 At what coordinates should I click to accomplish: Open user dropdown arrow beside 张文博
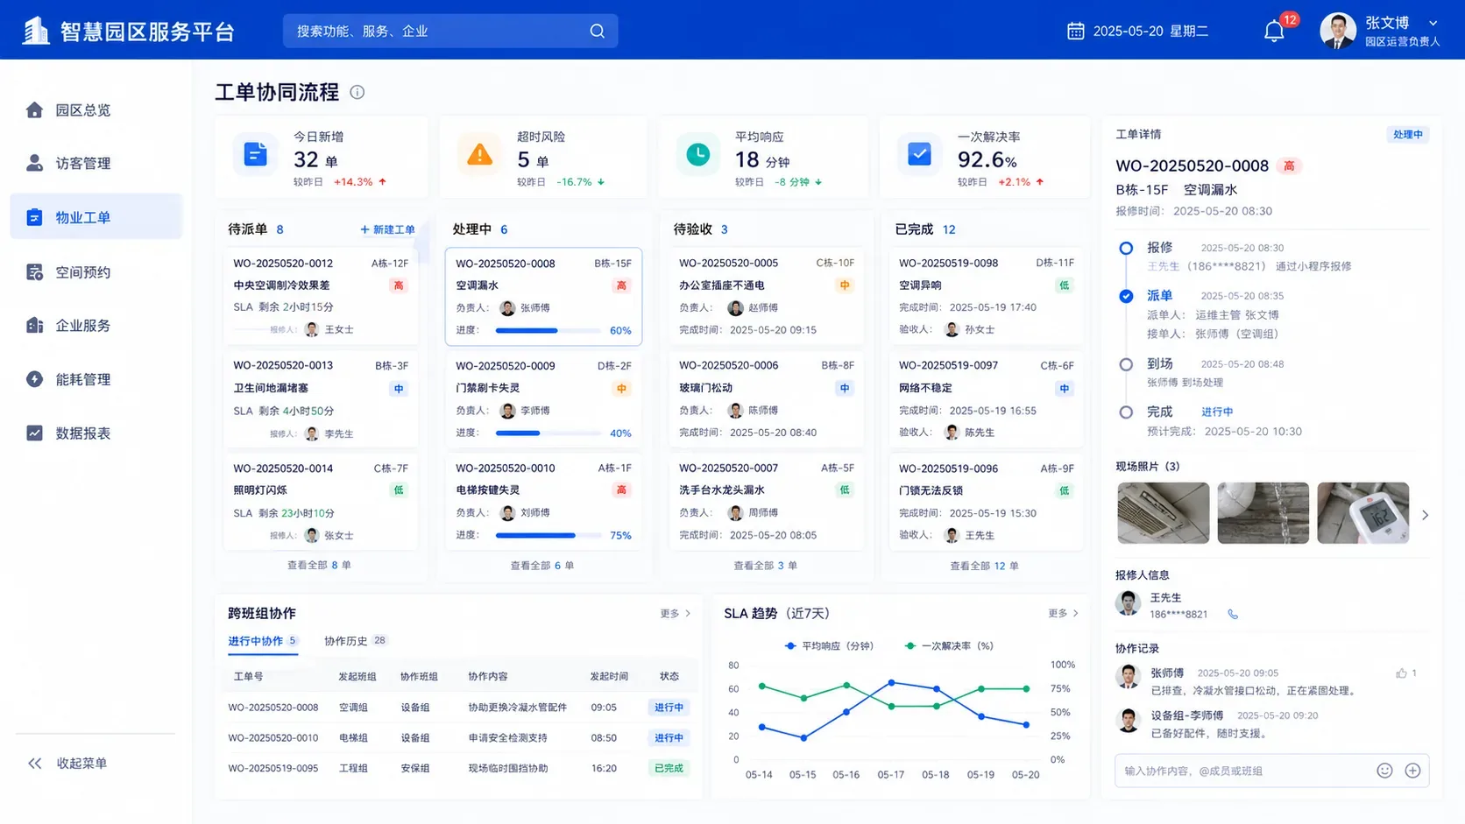(x=1433, y=24)
